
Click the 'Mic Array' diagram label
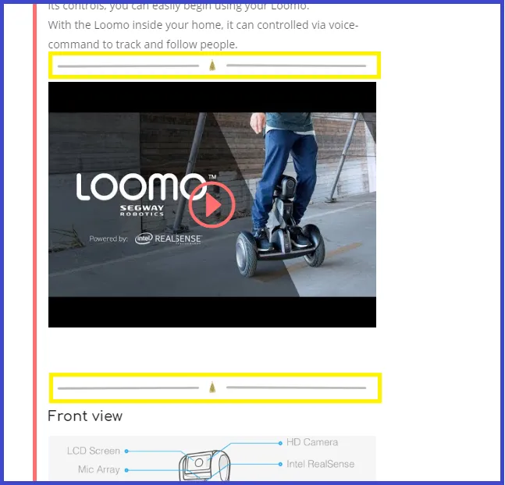[x=99, y=469]
